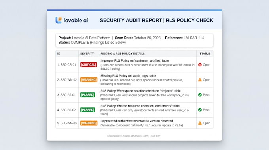Click the ID column header
The width and height of the screenshot is (269, 150).
click(x=59, y=54)
